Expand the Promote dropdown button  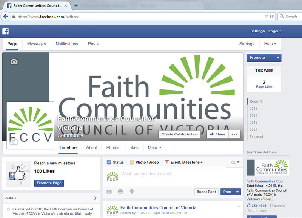[x=278, y=58]
